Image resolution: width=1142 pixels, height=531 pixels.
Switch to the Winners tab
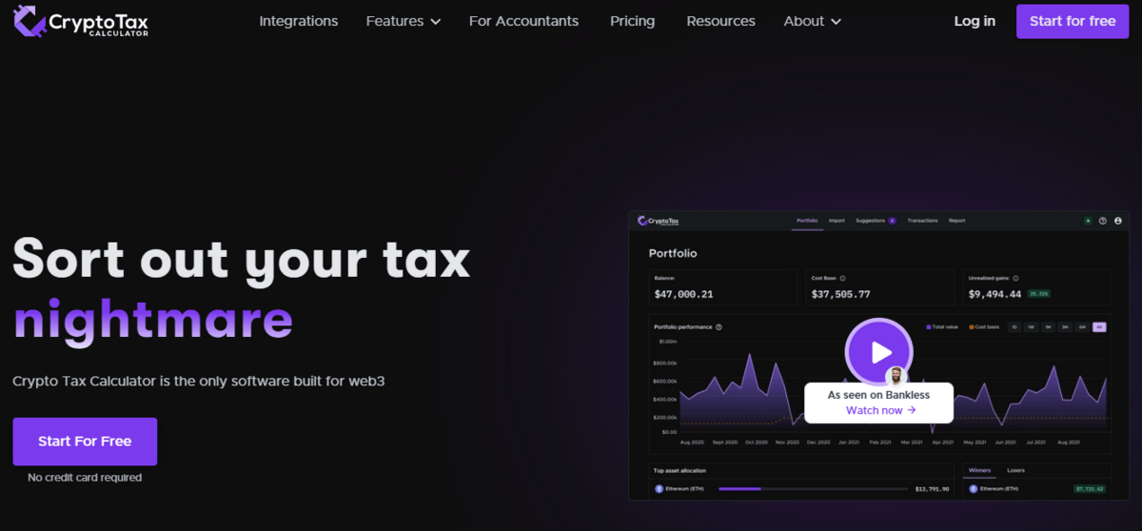click(x=979, y=470)
